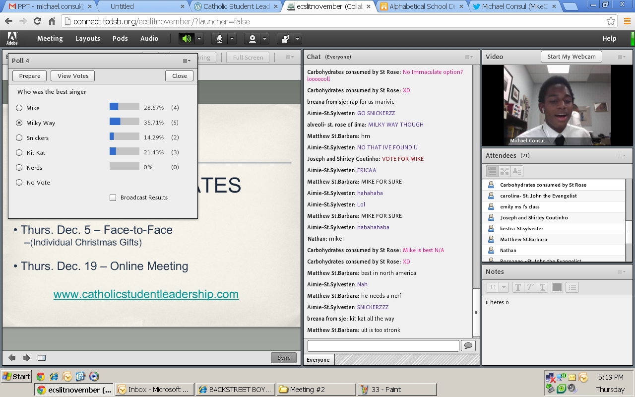Enable the Broadcast Results checkbox

[x=113, y=198]
